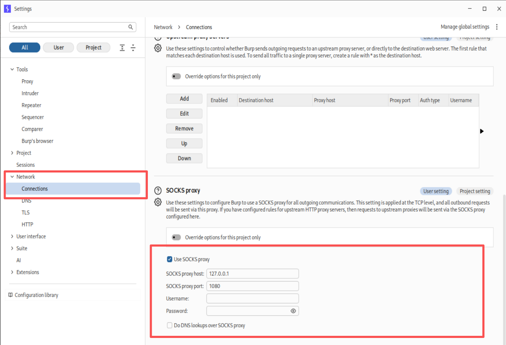
Task: Click the upstream proxy gear icon
Action: pyautogui.click(x=158, y=48)
